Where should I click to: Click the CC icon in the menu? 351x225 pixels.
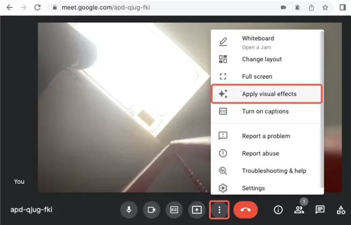coord(223,111)
